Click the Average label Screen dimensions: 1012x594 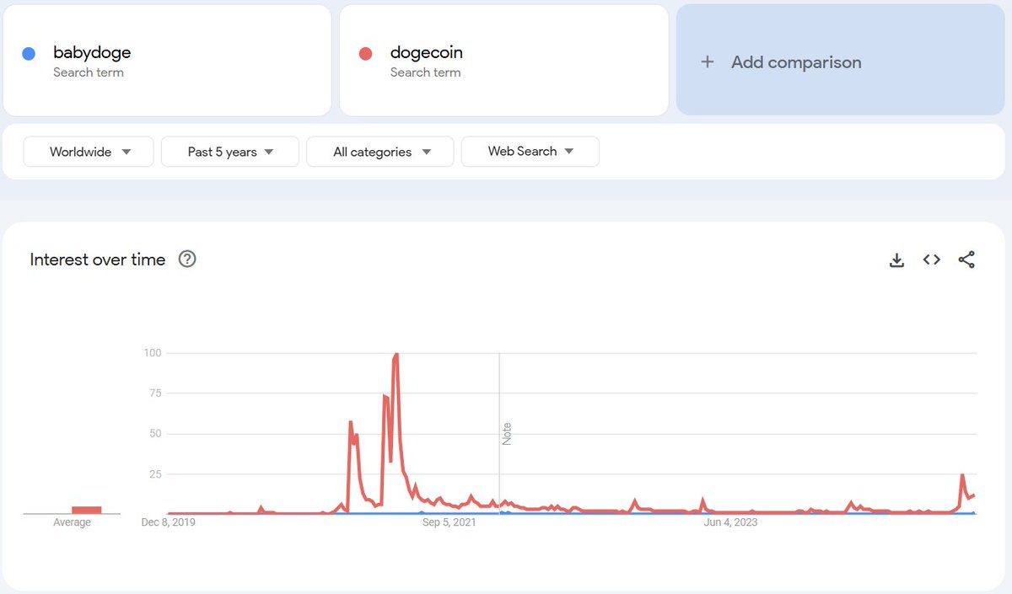(73, 522)
